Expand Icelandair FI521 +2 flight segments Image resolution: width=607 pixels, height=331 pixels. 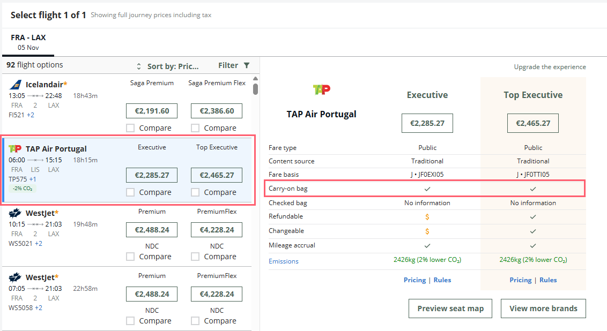pyautogui.click(x=30, y=115)
